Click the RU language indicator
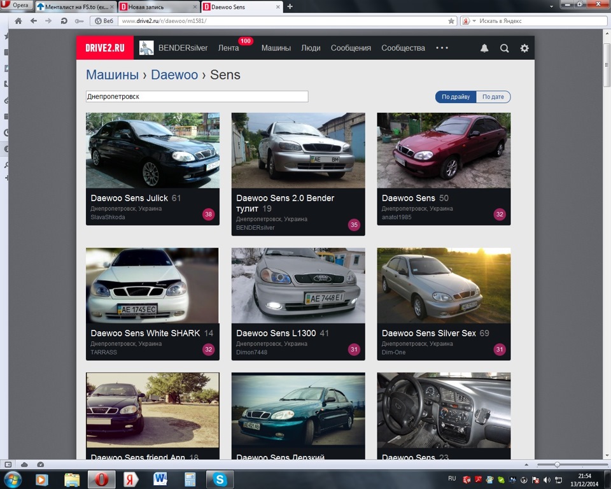The image size is (611, 489). coord(452,478)
